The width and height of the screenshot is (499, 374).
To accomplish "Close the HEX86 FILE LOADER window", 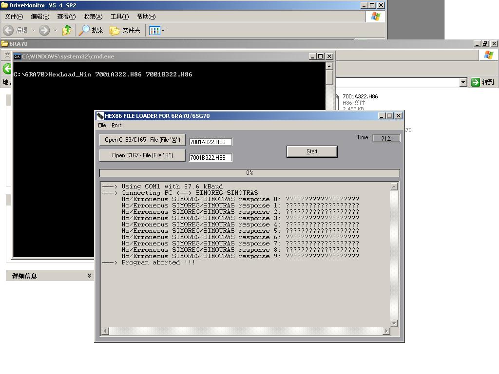I will (x=399, y=116).
